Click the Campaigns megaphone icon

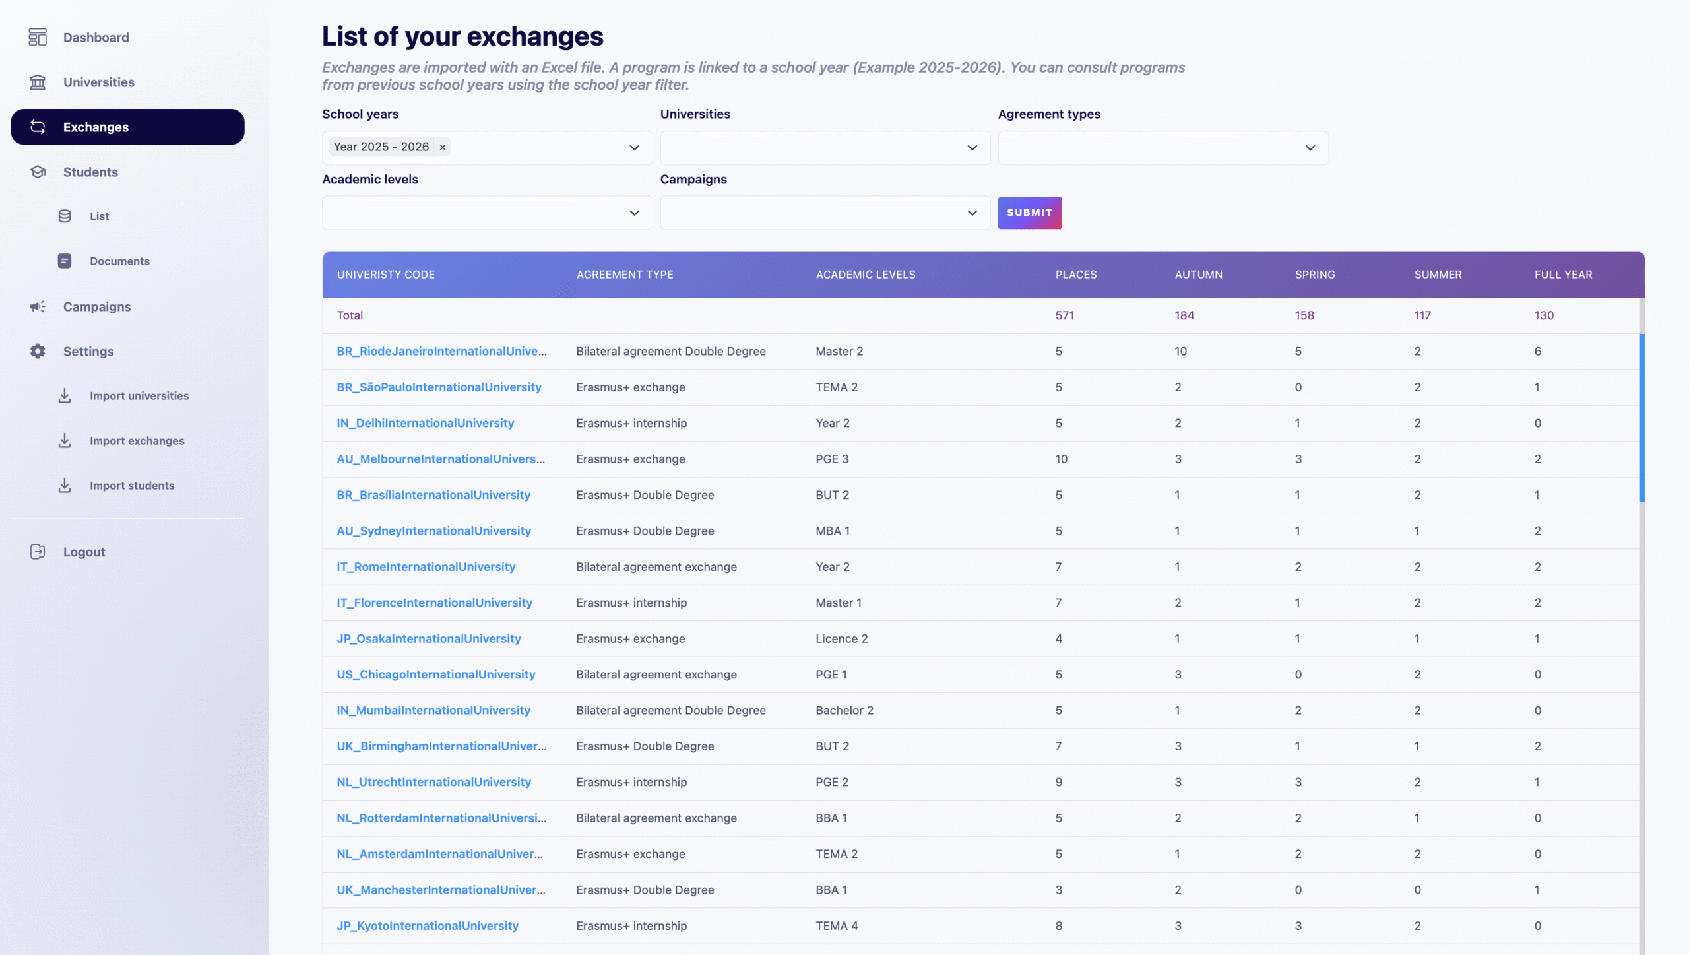[x=38, y=306]
